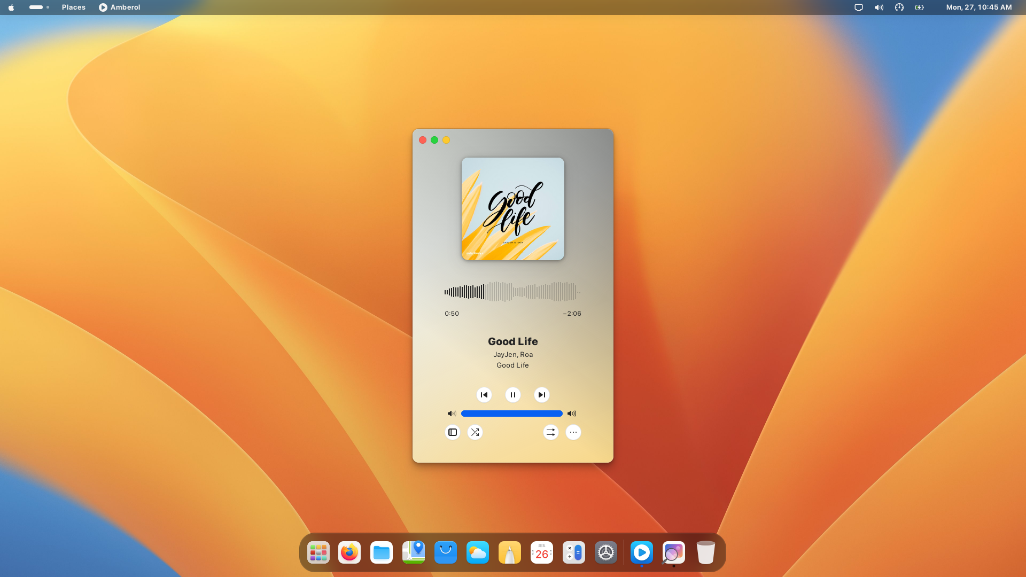Screen dimensions: 1026x577
Task: Toggle the playlist sidebar panel
Action: pos(453,432)
